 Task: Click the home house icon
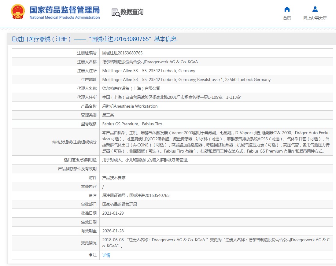tap(287, 9)
